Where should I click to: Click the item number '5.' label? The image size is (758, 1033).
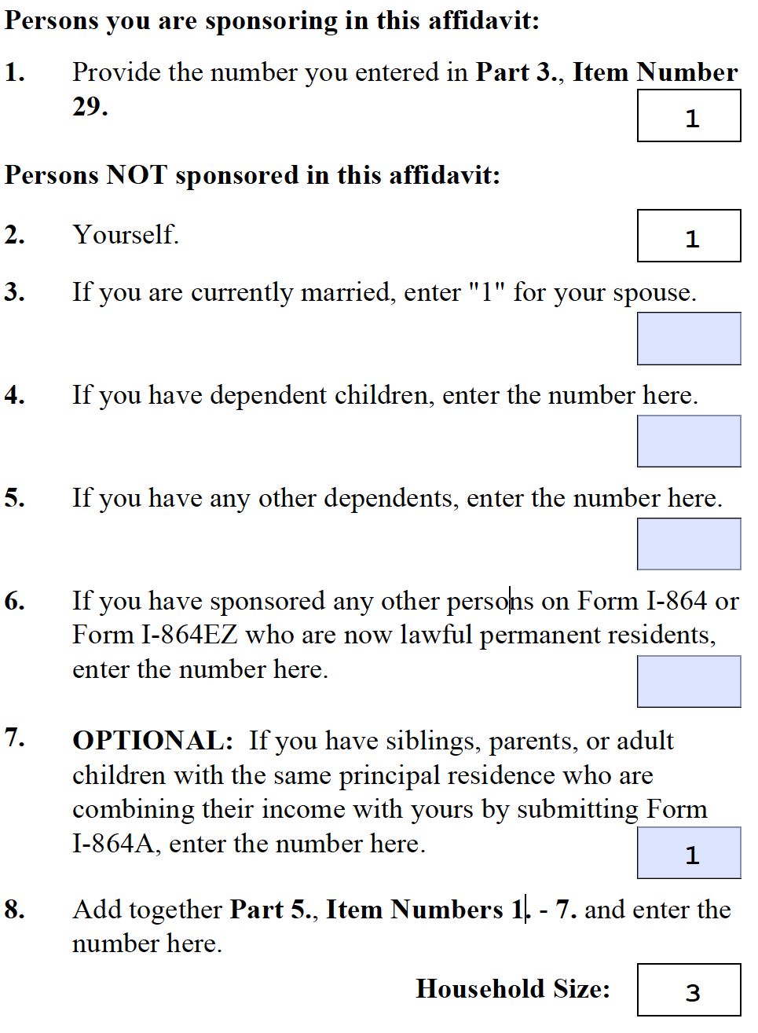[x=14, y=497]
